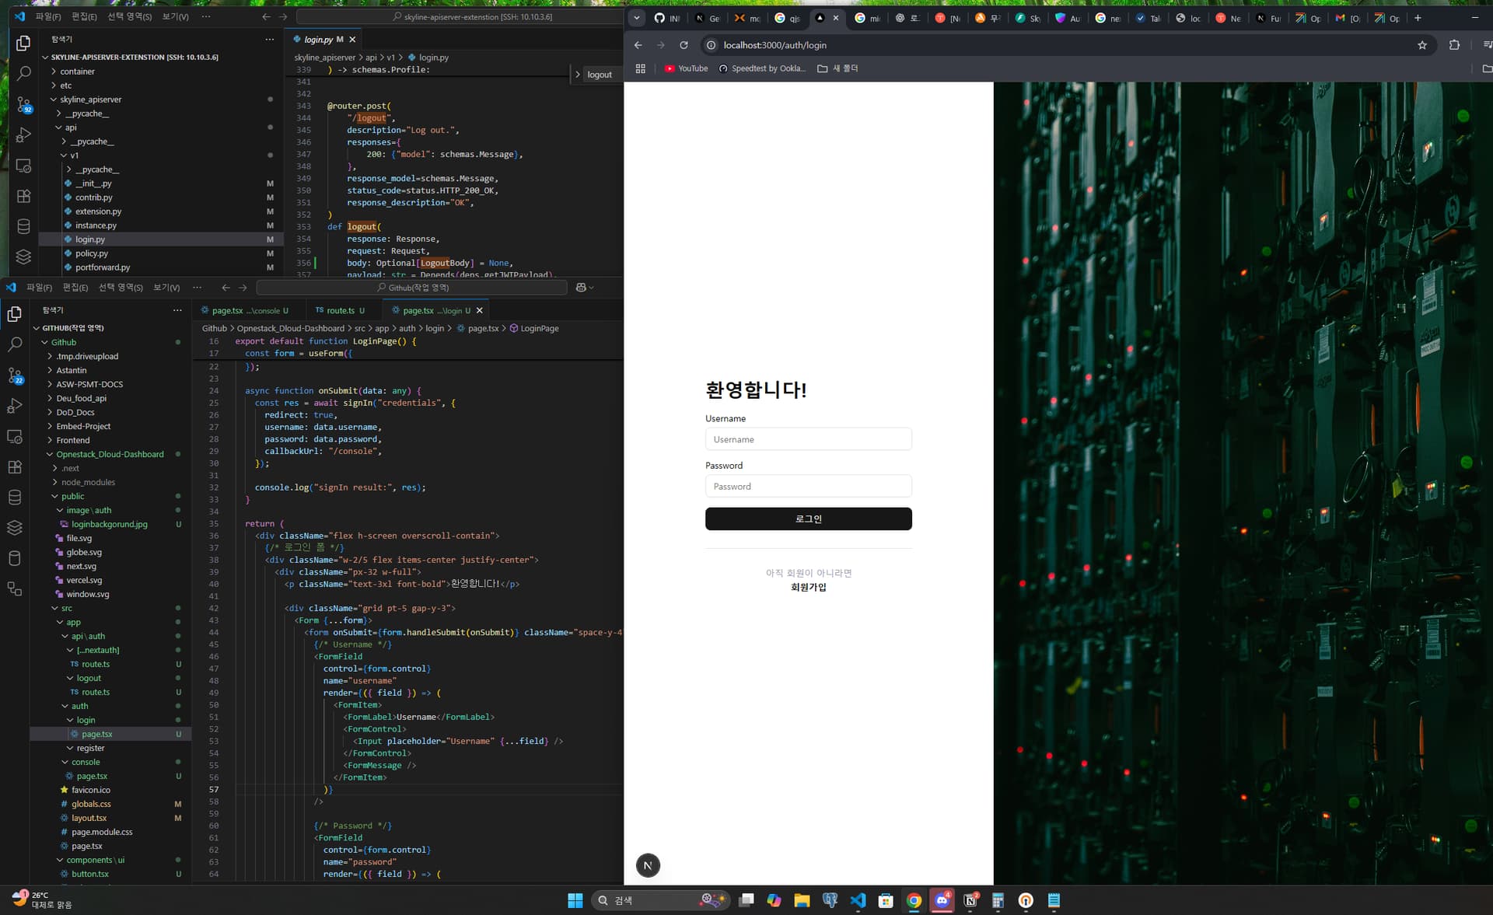Switch to route.ts editor tab
1493x915 pixels.
point(340,310)
